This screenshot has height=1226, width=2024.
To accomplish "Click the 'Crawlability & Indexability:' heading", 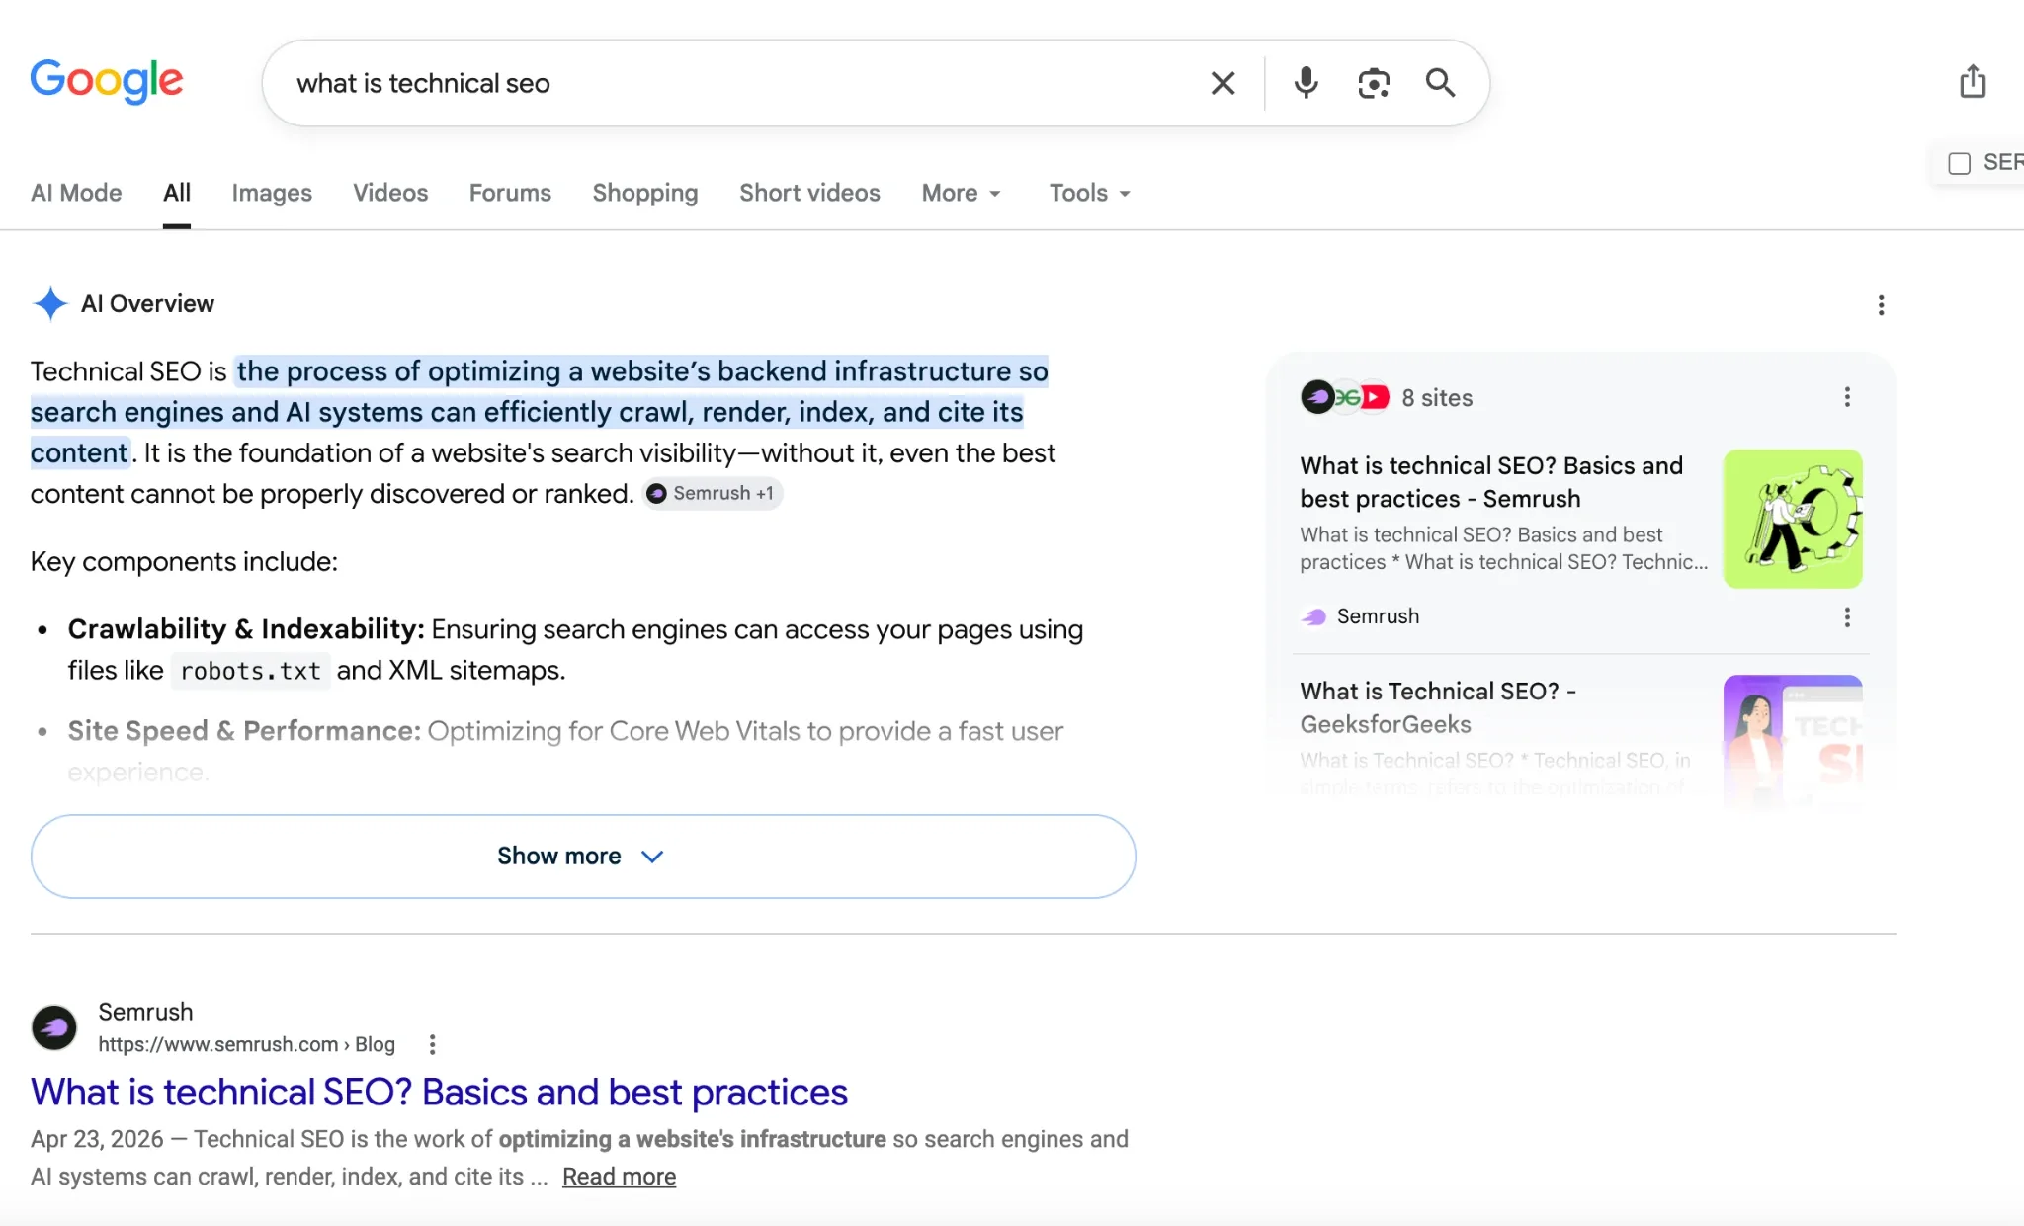I will coord(246,629).
